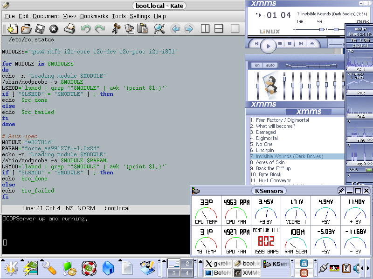Undo the last edit in Kate
This screenshot has height=279, width=373.
click(86, 29)
